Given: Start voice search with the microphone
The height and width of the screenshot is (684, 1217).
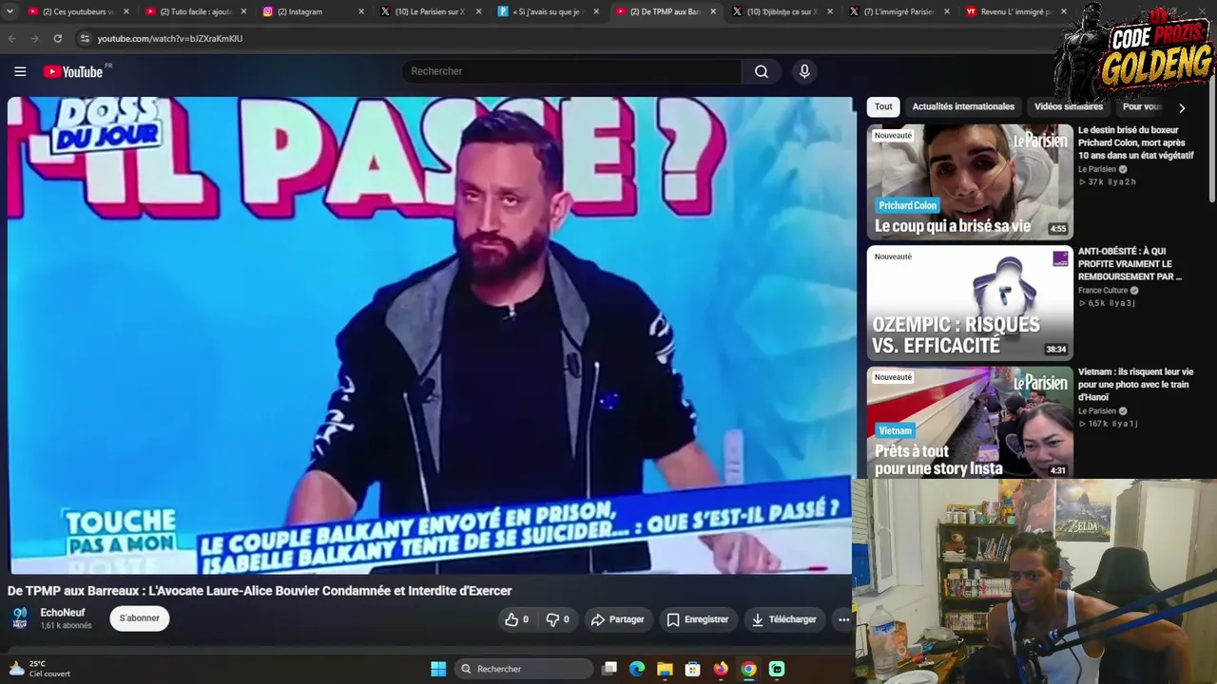Looking at the screenshot, I should pos(804,71).
